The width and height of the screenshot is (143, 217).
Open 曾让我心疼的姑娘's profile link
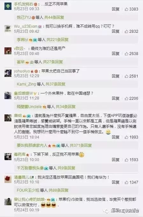tap(30, 200)
